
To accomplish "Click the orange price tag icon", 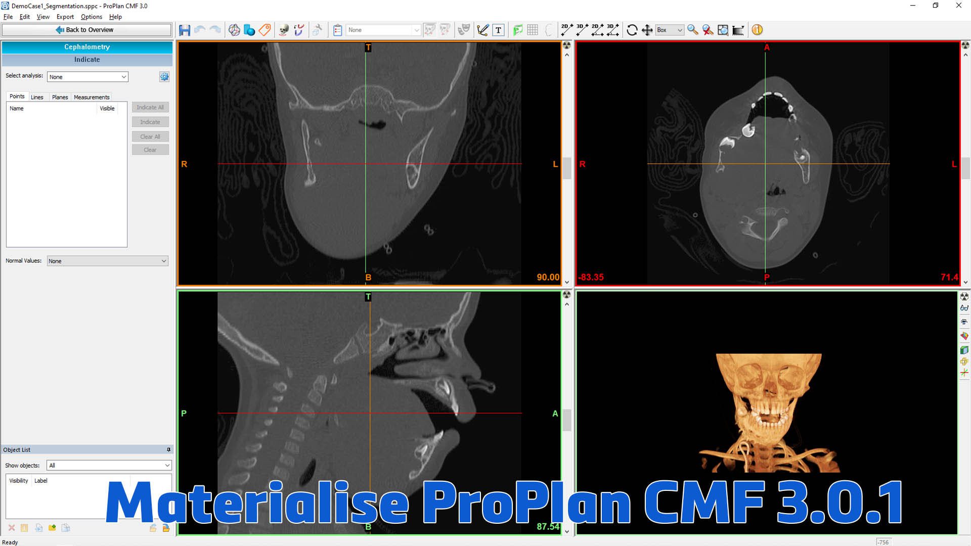I will pyautogui.click(x=264, y=30).
